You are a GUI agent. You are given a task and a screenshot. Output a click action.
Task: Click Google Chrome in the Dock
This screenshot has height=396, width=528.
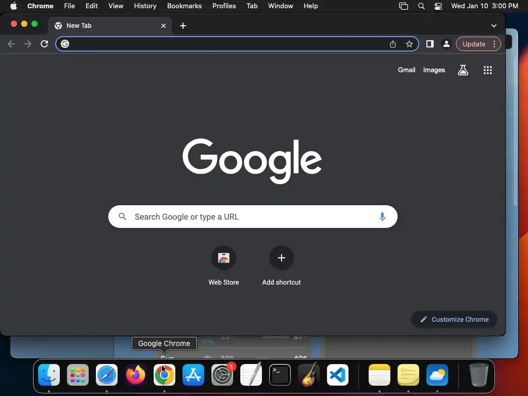click(x=164, y=375)
